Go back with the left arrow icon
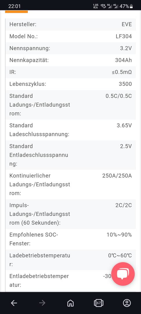 [x=14, y=303]
